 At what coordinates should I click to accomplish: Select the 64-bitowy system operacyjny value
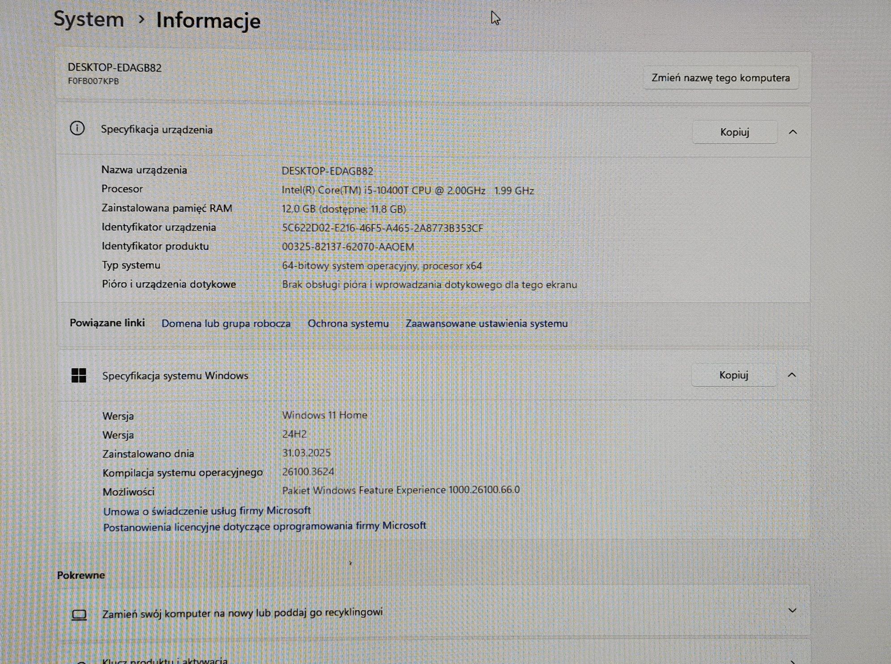coord(382,266)
